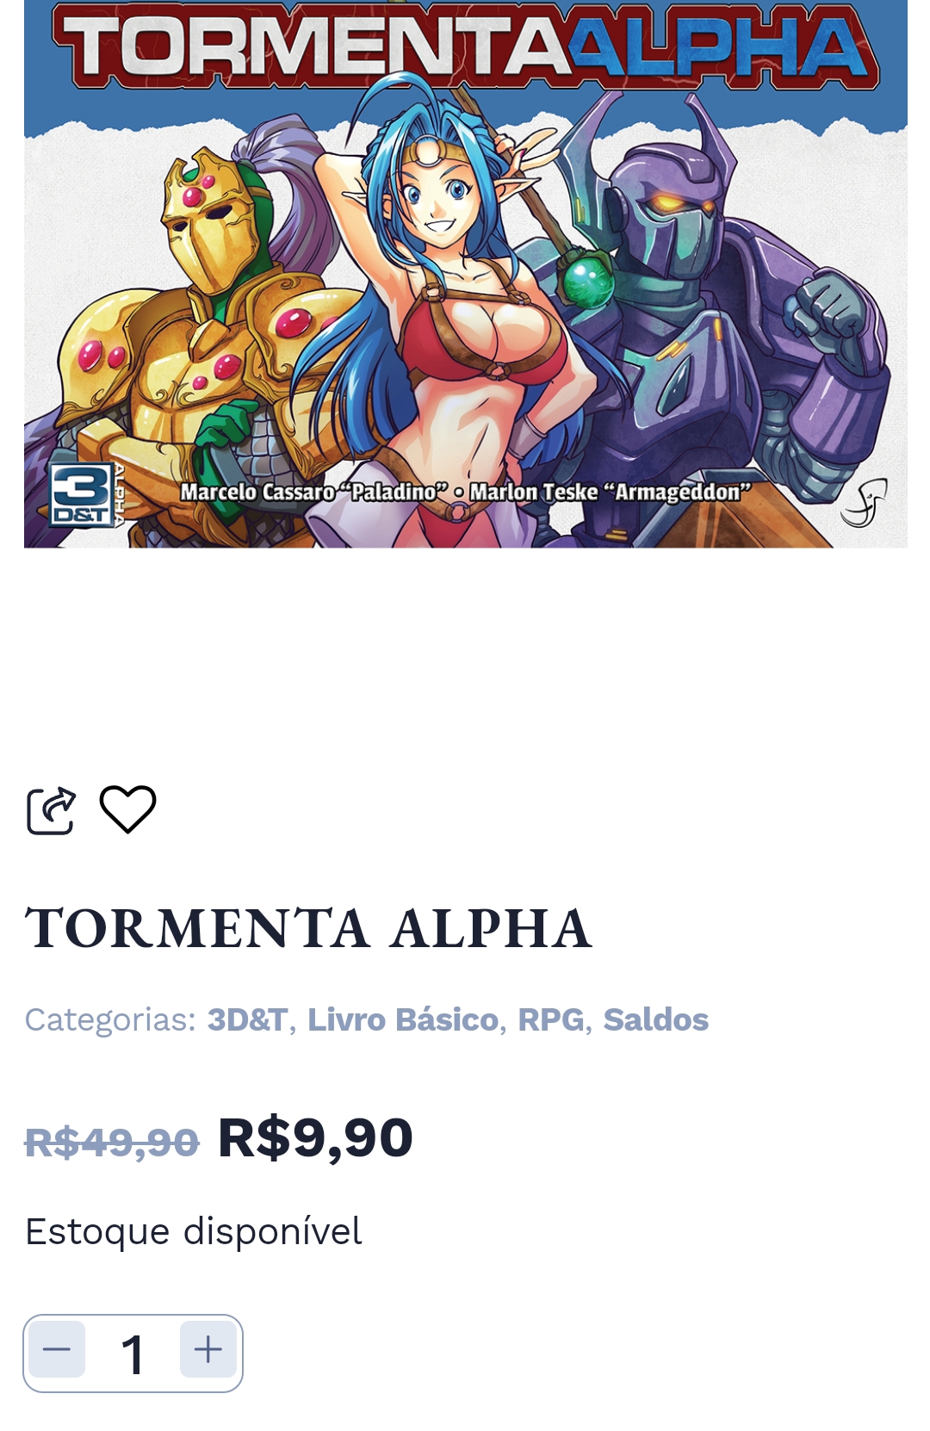This screenshot has width=930, height=1431.
Task: Click the 3D&T Alpha logo on cover
Action: 87,495
